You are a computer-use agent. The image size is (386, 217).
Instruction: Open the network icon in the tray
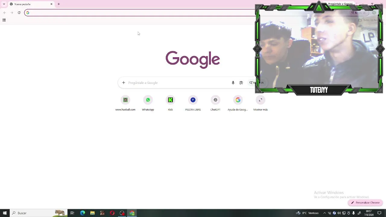point(344,213)
